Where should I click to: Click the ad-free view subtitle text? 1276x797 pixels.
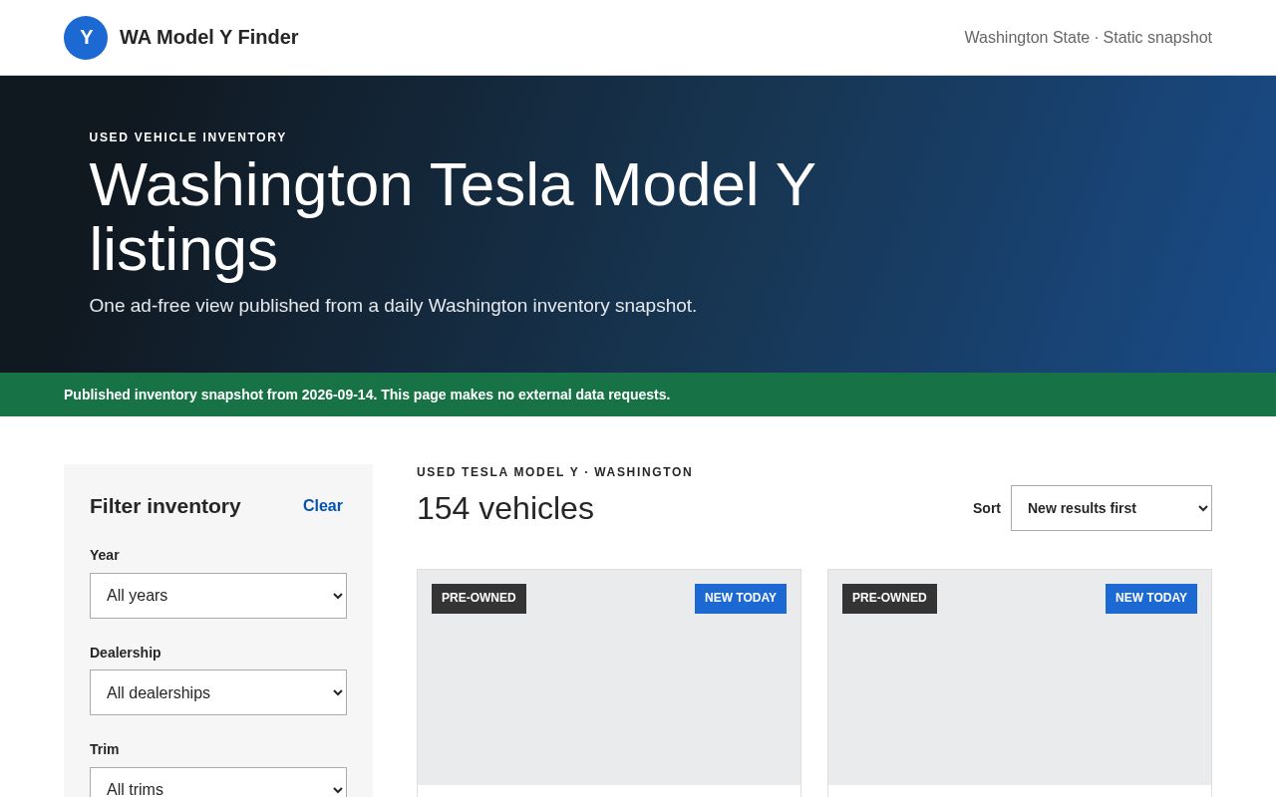pyautogui.click(x=393, y=306)
